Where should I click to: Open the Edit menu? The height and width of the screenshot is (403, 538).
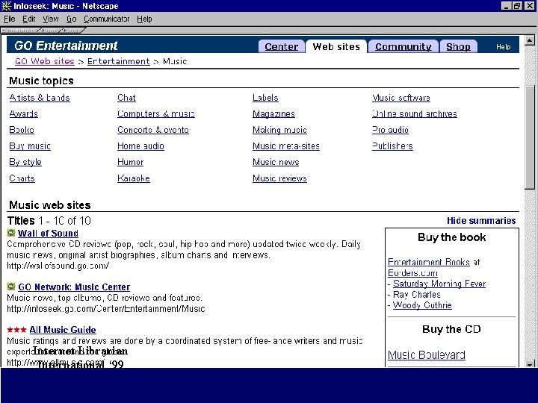29,19
